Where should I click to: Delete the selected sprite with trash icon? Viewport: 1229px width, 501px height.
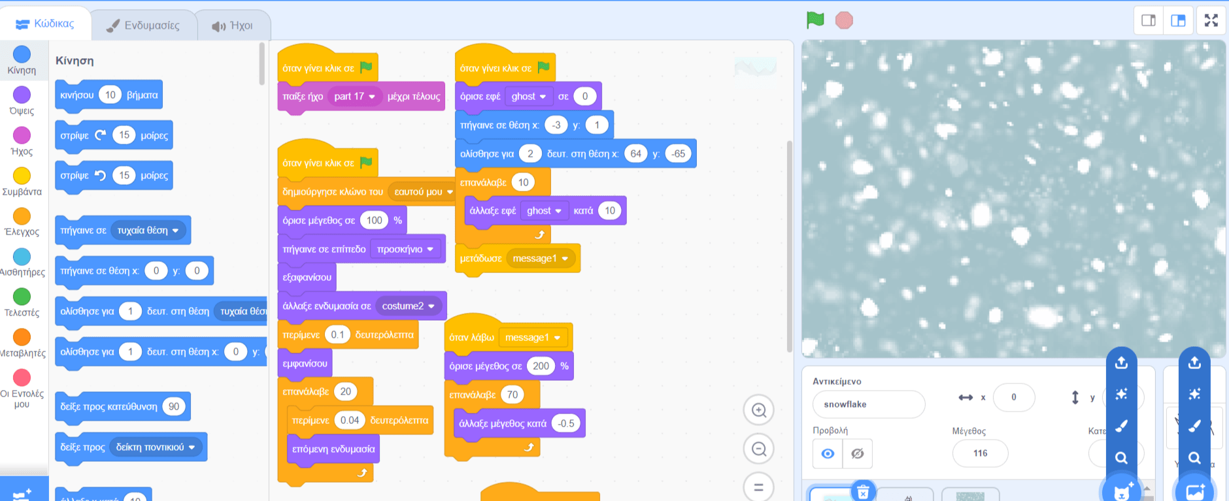point(863,492)
